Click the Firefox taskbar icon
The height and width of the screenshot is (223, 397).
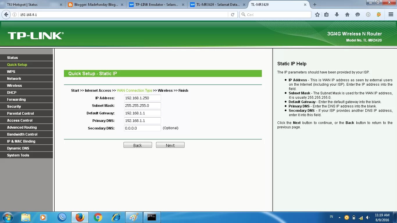pyautogui.click(x=80, y=217)
